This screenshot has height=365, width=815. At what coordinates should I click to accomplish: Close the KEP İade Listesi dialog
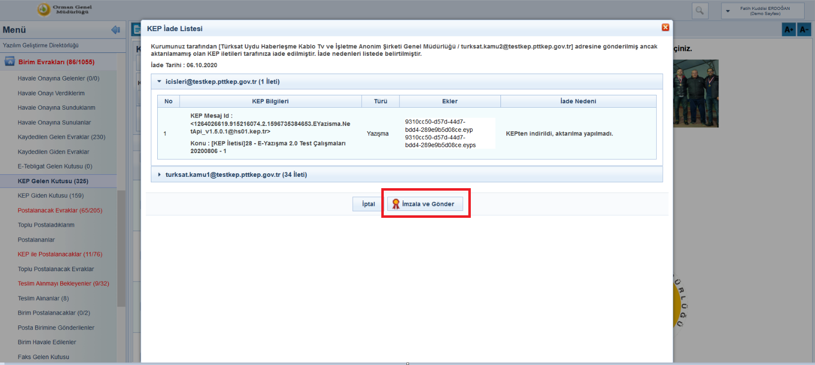(x=665, y=28)
